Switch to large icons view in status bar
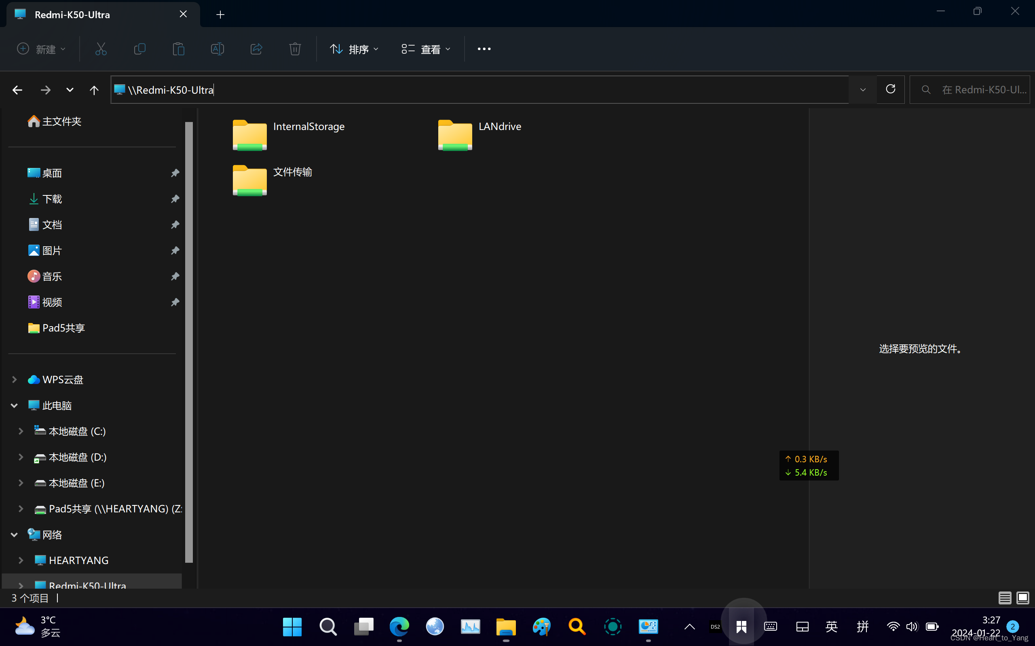 (1022, 598)
